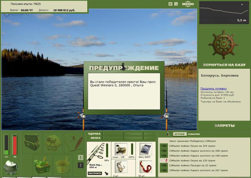This screenshot has height=178, width=251.
Task: Click fish icon beside Карася золотого 267 грамм
Action: point(163,171)
